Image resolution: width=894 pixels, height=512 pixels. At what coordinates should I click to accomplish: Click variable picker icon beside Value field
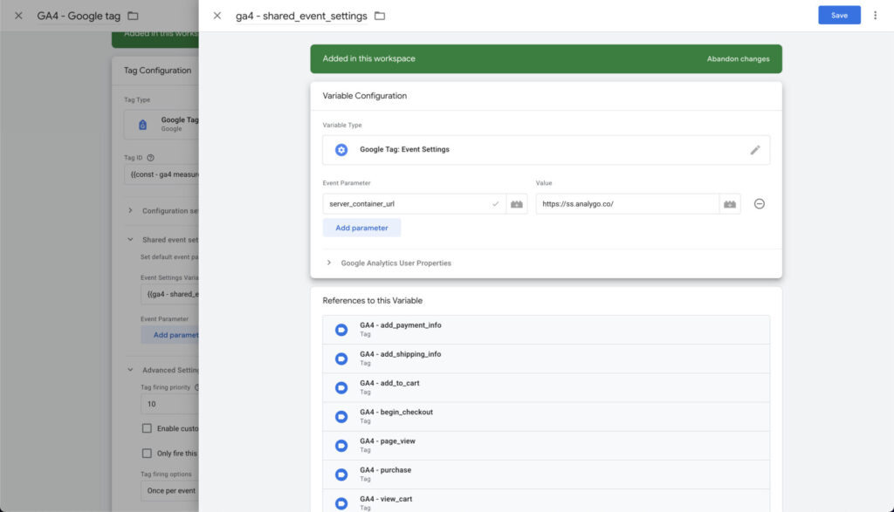point(730,204)
